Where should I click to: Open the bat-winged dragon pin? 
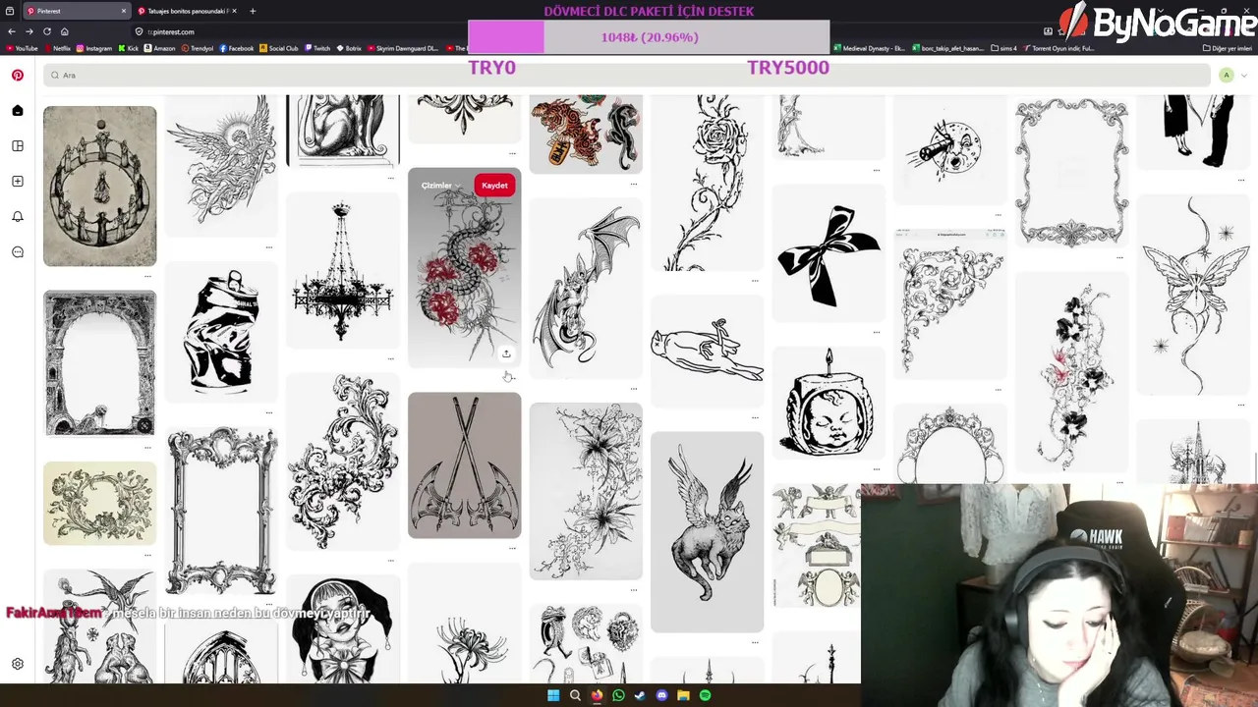point(586,288)
